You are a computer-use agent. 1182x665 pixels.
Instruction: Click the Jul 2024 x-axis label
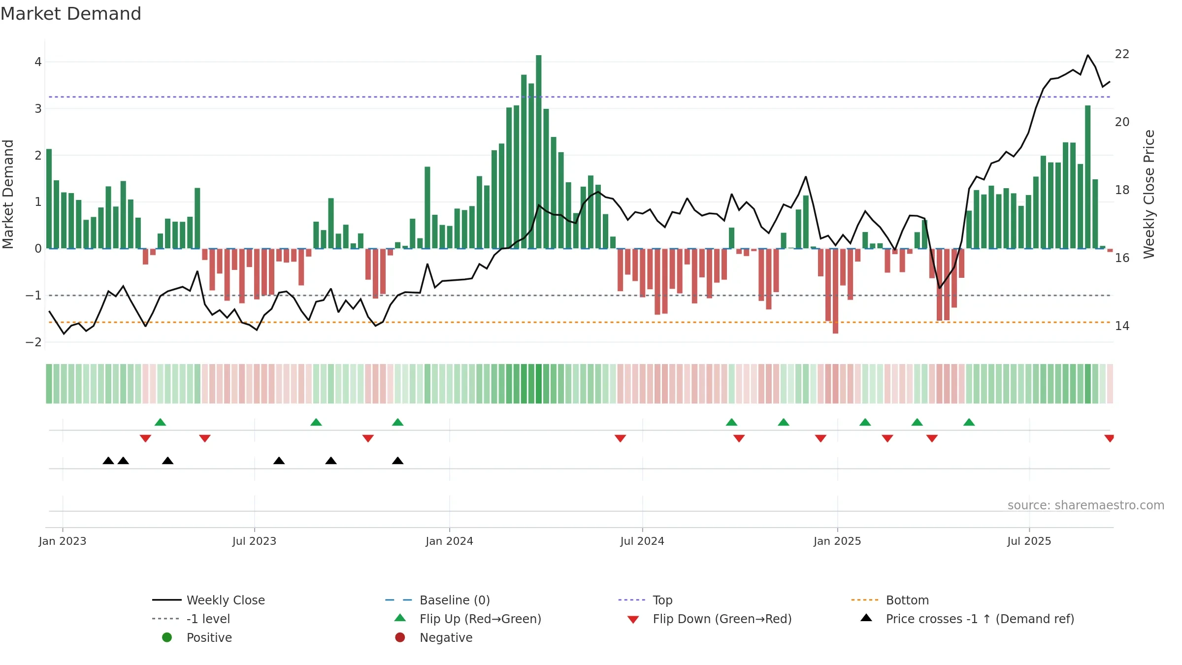642,541
